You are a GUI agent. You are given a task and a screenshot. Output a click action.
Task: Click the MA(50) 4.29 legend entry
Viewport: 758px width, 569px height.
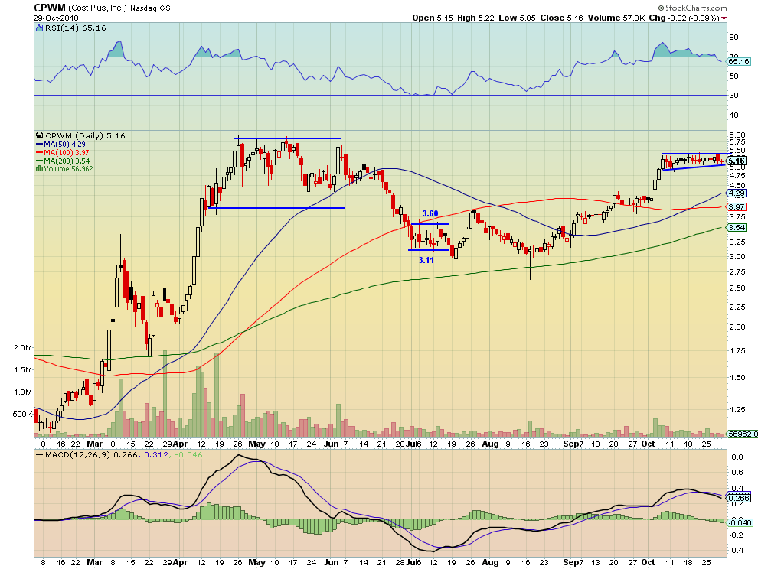(60, 145)
